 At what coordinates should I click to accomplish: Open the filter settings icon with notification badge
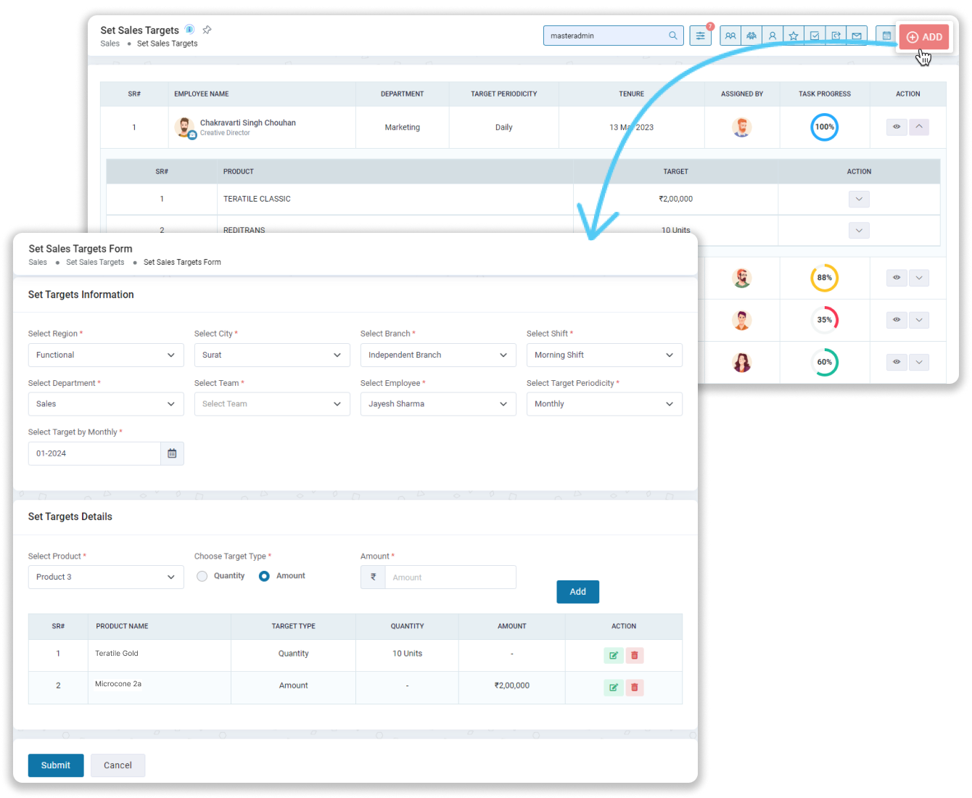(700, 36)
